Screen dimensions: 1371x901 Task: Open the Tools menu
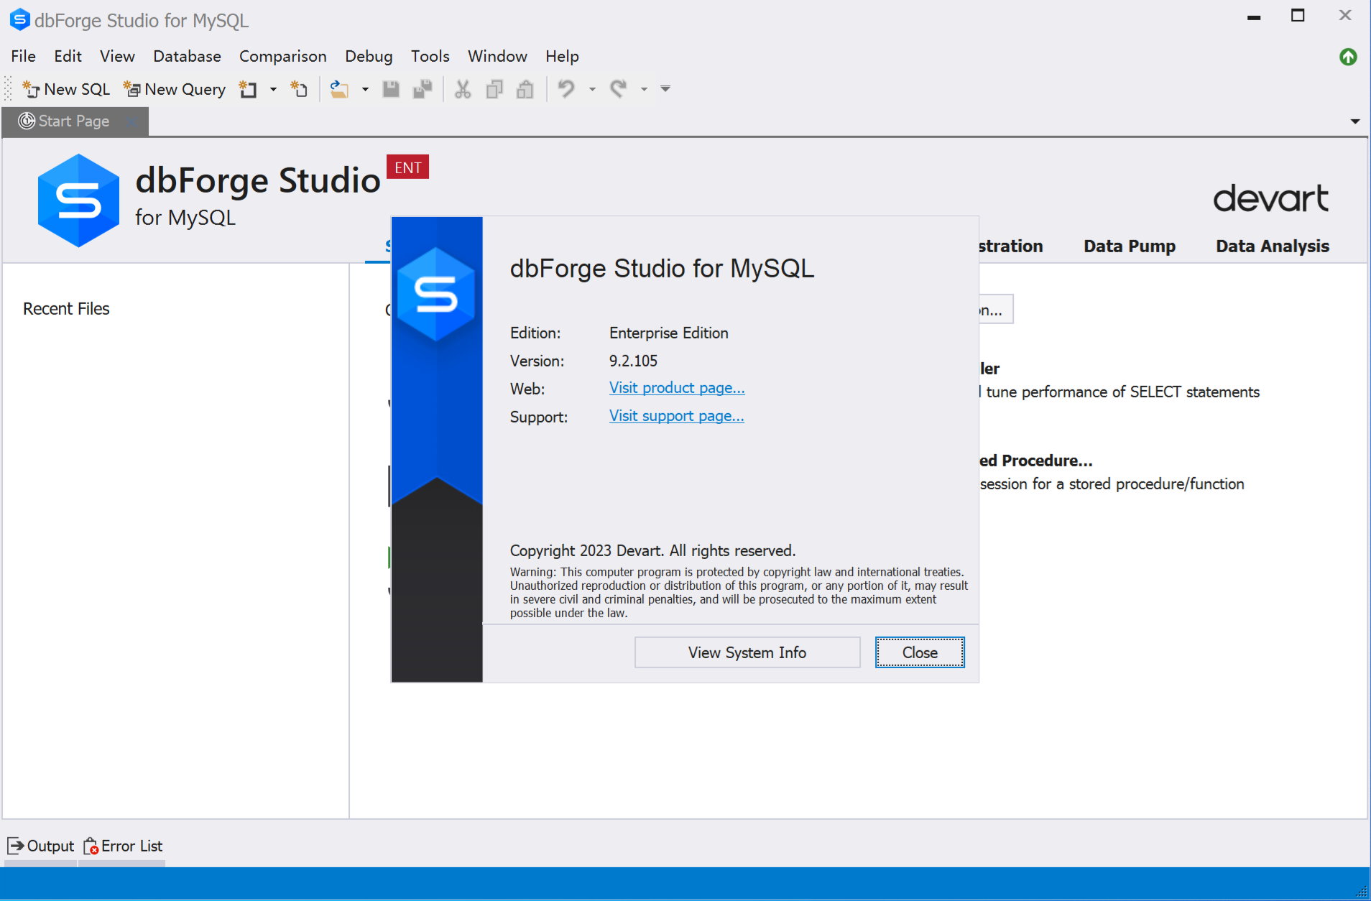click(x=430, y=56)
